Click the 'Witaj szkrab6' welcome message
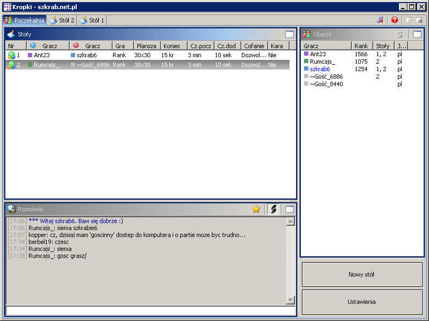 point(76,221)
